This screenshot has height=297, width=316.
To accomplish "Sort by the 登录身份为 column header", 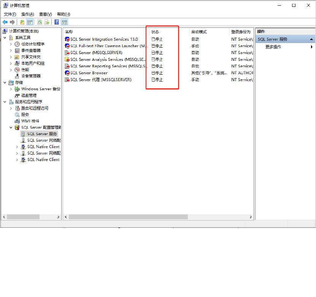I will point(241,32).
